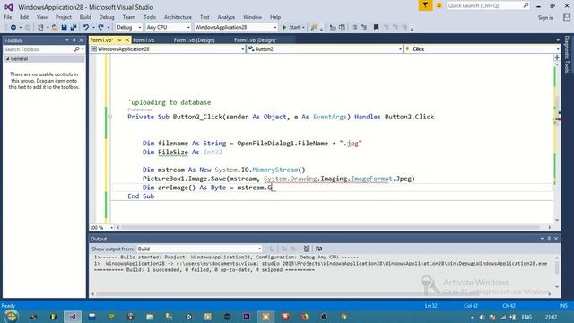Click the Visual Studio taskbar icon

73,317
